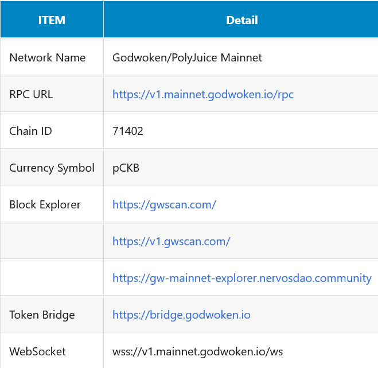Select the pCKB currency symbol value
Viewport: 378px width, 368px height.
[x=126, y=168]
